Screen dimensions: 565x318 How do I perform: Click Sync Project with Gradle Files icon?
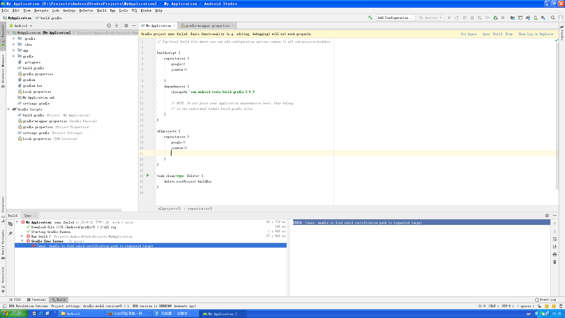[528, 18]
